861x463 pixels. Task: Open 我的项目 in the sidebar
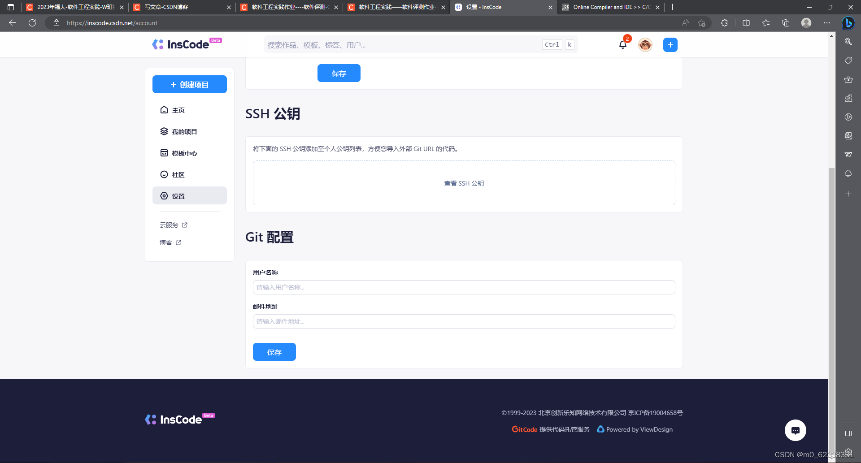(183, 131)
